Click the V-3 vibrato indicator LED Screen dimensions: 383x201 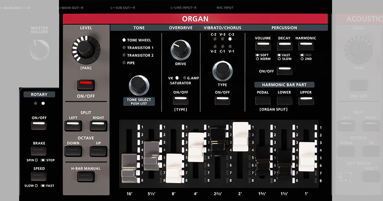tap(223, 39)
